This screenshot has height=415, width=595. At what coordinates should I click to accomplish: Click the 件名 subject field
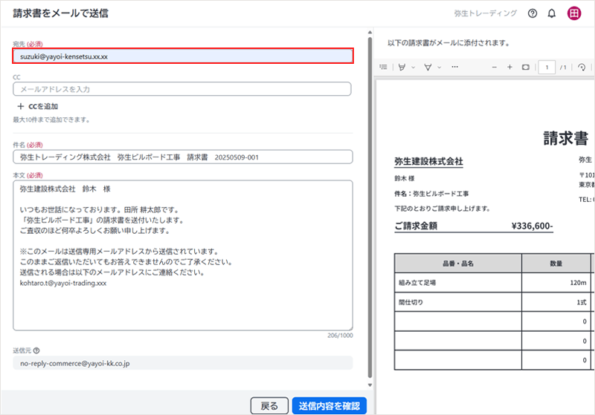(183, 157)
